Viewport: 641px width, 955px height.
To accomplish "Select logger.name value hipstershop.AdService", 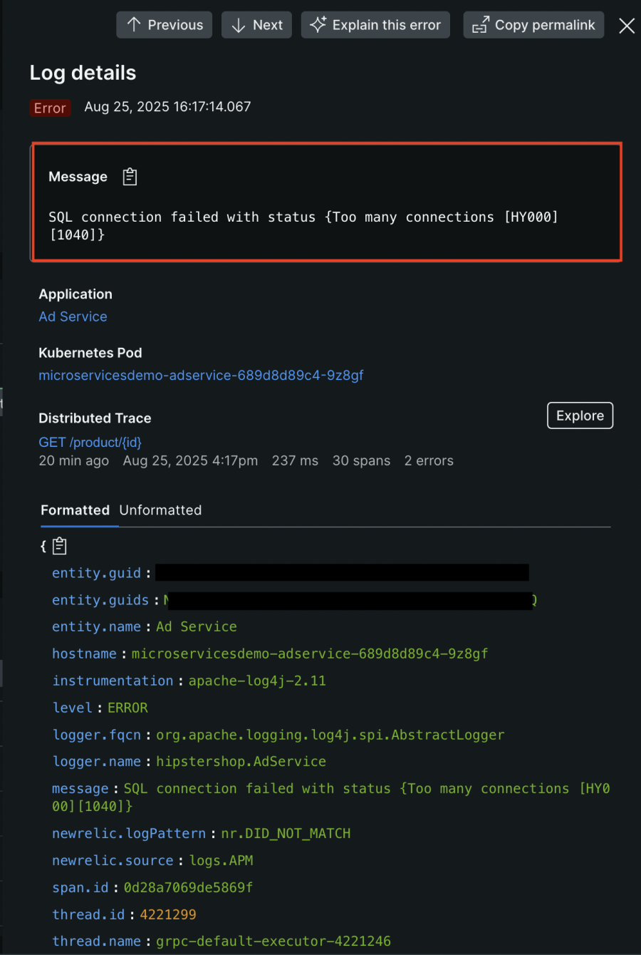I will click(x=241, y=762).
